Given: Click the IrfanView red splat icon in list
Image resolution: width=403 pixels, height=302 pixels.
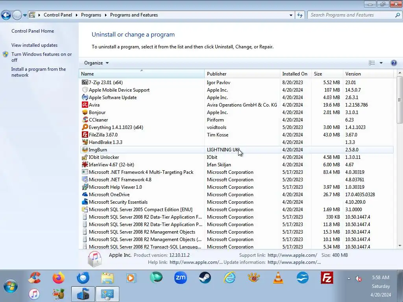Looking at the screenshot, I should point(85,165).
